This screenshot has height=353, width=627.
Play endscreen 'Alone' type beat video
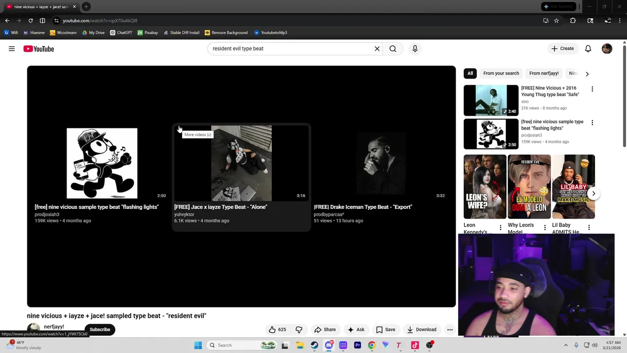(x=241, y=163)
